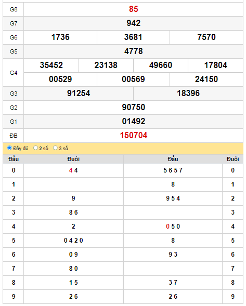
Task: Click the G1 result 01492
Action: 134,122
